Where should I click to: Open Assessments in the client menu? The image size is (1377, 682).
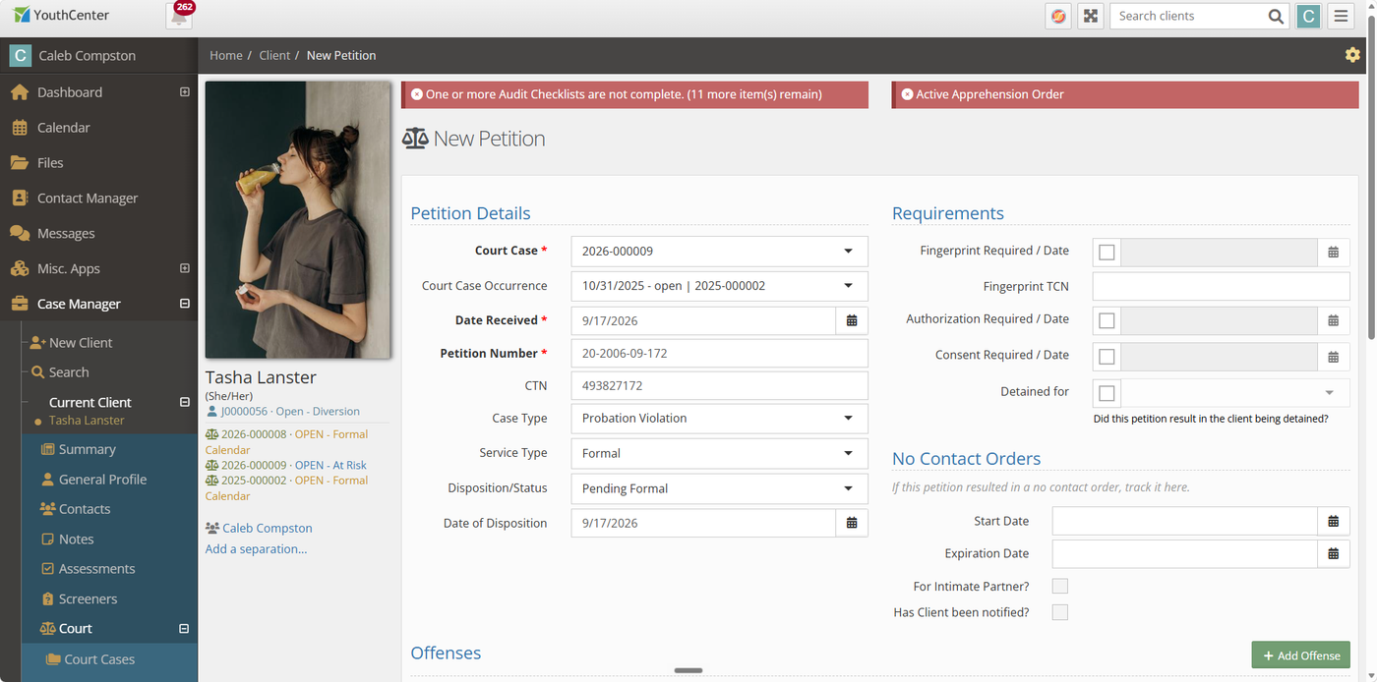point(96,569)
